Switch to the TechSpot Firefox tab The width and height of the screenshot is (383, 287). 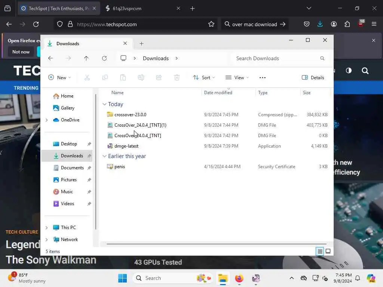pyautogui.click(x=59, y=9)
